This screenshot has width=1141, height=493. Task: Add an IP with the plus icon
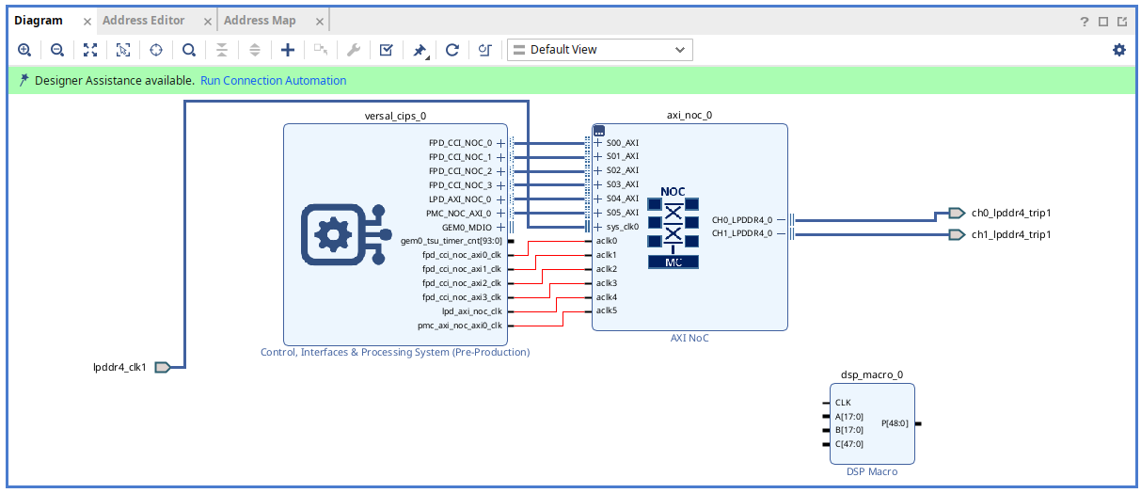288,50
